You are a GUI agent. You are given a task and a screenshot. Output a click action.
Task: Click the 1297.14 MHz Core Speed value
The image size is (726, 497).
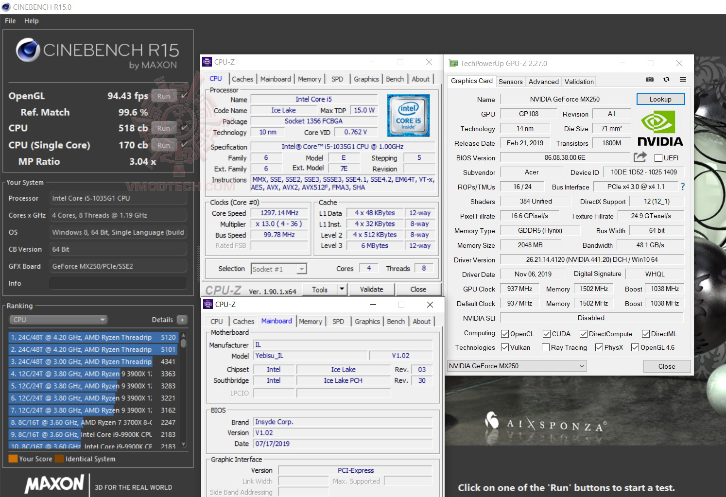[279, 213]
